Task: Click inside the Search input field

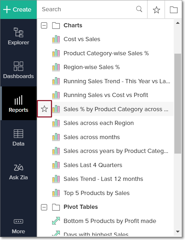Action: pos(88,9)
